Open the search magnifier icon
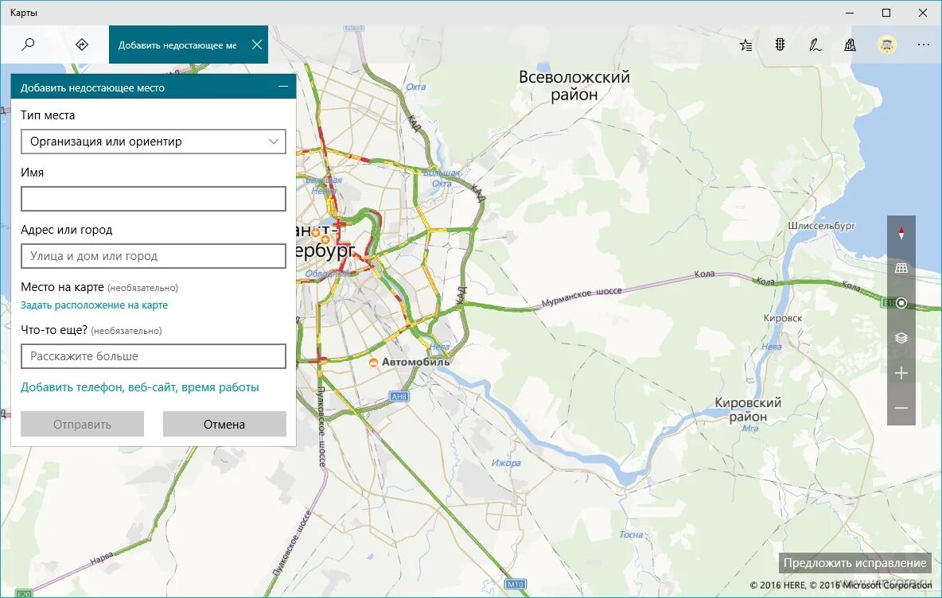This screenshot has width=942, height=598. coord(28,45)
